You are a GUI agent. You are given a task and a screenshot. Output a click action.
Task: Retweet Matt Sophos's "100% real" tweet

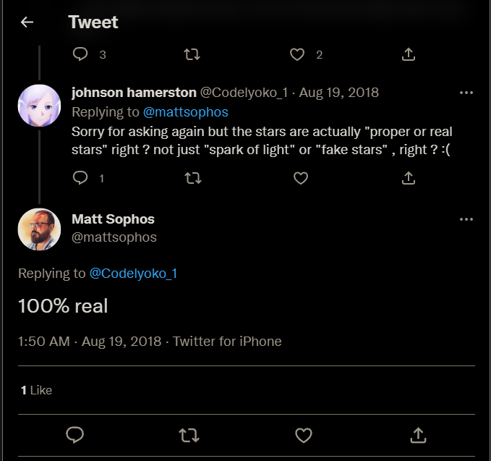click(189, 435)
